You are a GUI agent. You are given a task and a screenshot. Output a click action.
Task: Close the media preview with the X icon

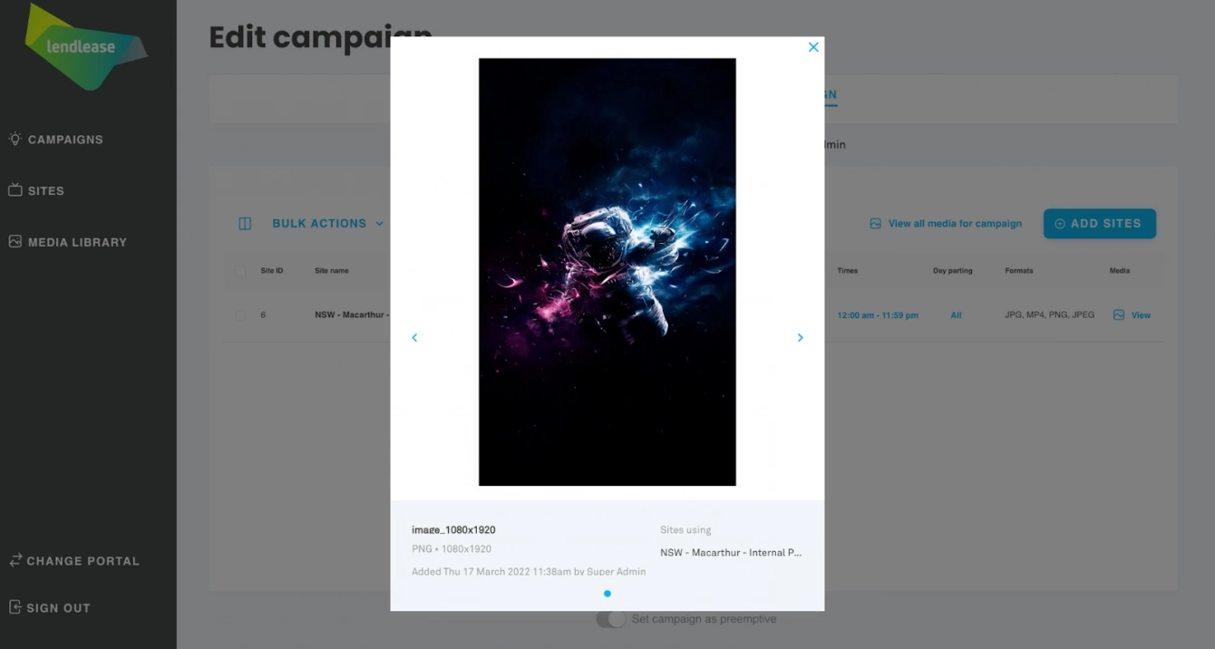point(813,47)
